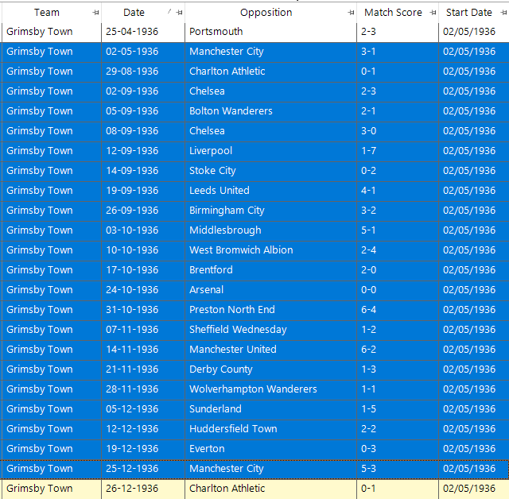Select the 2-4 match score cell
The height and width of the screenshot is (499, 509).
point(398,250)
